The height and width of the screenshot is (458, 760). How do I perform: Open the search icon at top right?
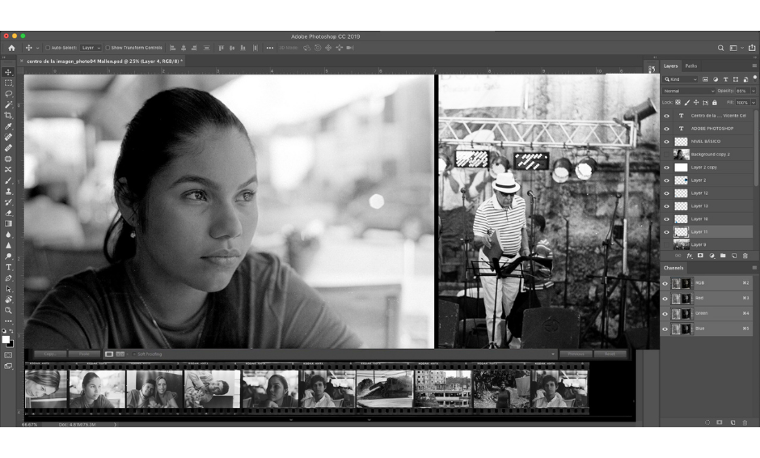coord(721,48)
